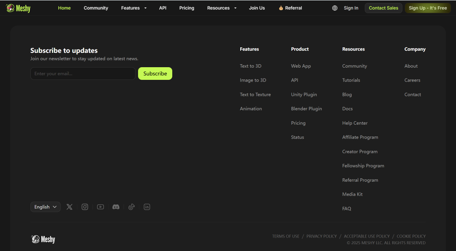
Task: Open Tutorials footer link
Action: 351,80
